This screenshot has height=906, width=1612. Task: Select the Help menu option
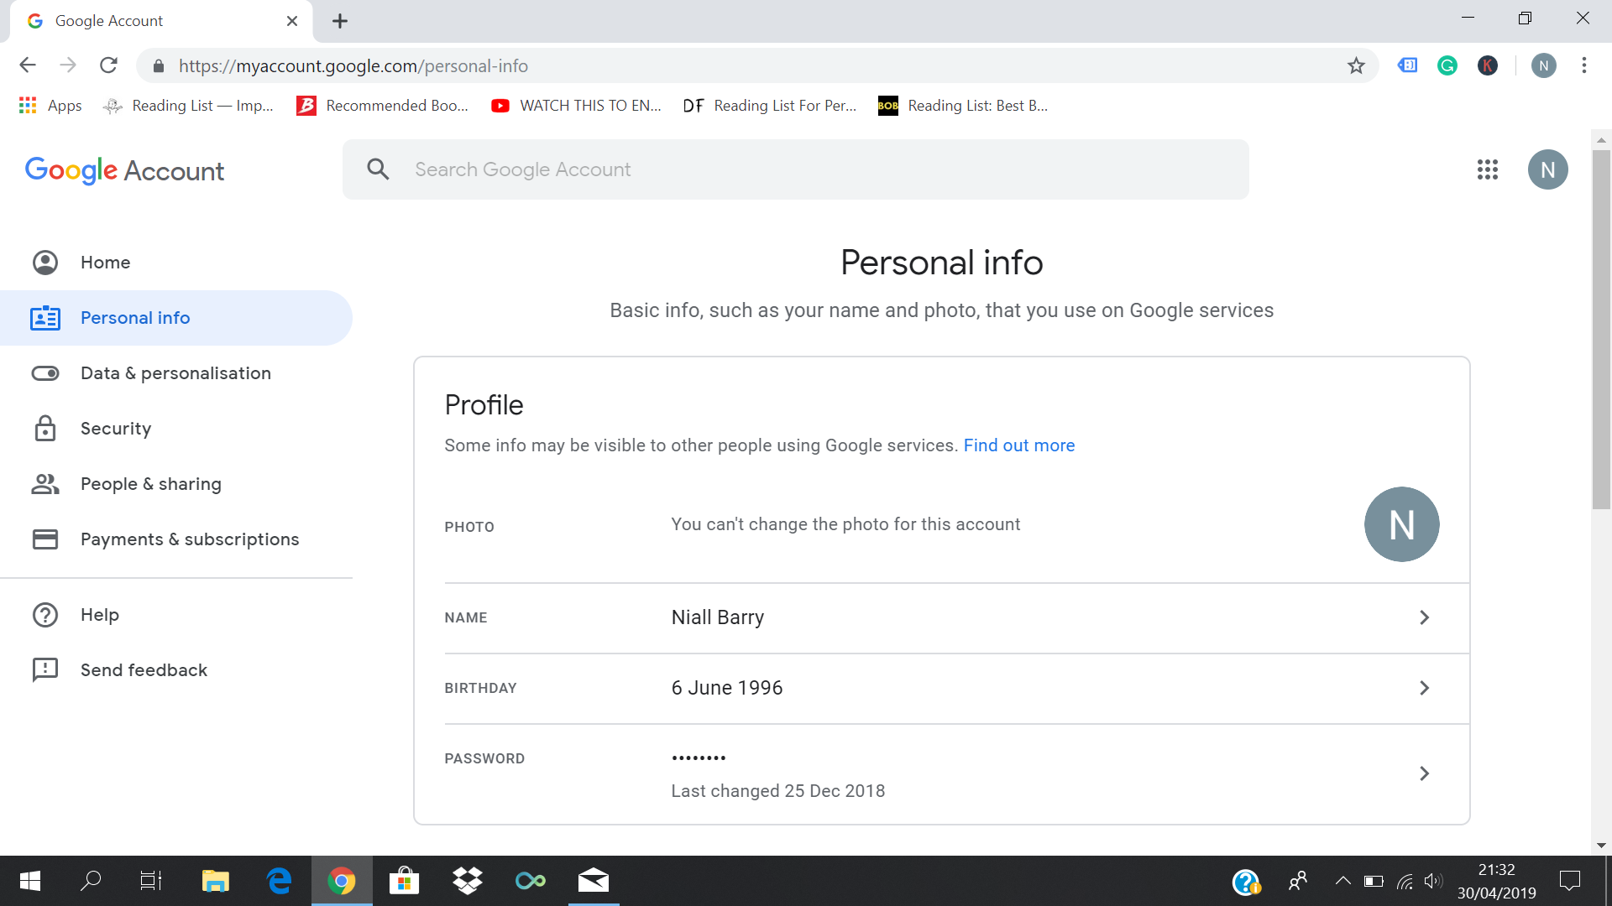tap(100, 614)
